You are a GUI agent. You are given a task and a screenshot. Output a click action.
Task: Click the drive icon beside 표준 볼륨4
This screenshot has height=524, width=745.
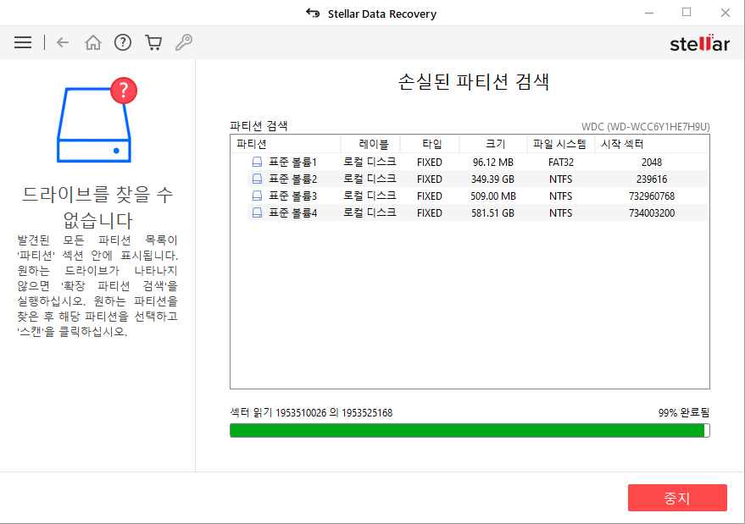coord(257,213)
